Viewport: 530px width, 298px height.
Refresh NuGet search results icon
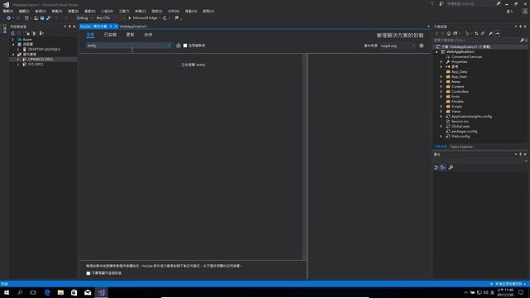click(x=178, y=46)
